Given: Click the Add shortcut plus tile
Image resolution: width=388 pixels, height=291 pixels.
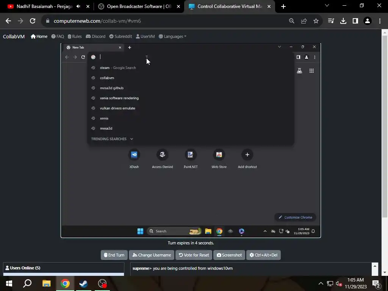Looking at the screenshot, I should 247,159.
